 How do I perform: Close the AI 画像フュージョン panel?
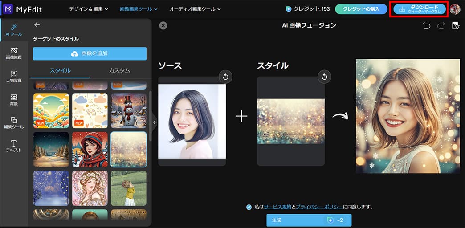pyautogui.click(x=163, y=25)
